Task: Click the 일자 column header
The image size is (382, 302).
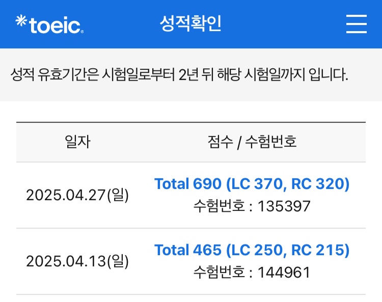Action: coord(78,142)
